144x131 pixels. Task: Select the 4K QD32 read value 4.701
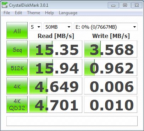pyautogui.click(x=56, y=104)
